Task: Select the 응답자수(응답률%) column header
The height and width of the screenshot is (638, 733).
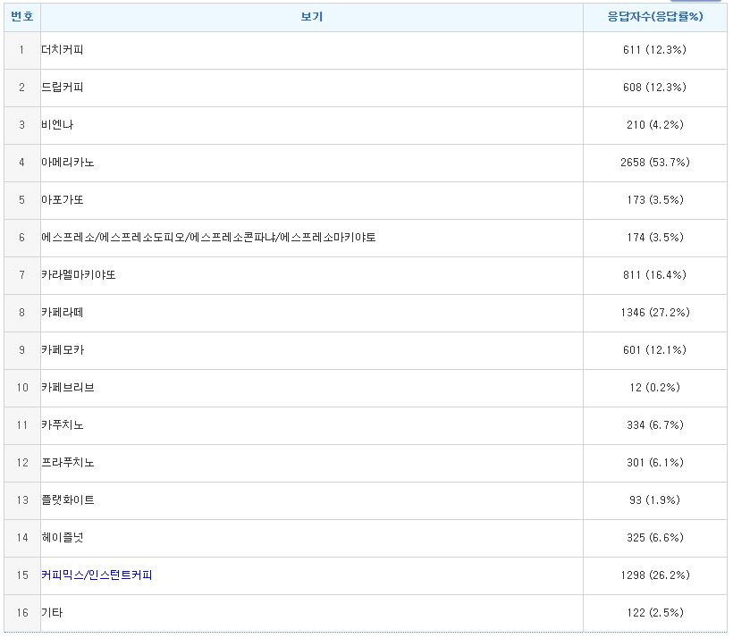Action: pos(655,17)
